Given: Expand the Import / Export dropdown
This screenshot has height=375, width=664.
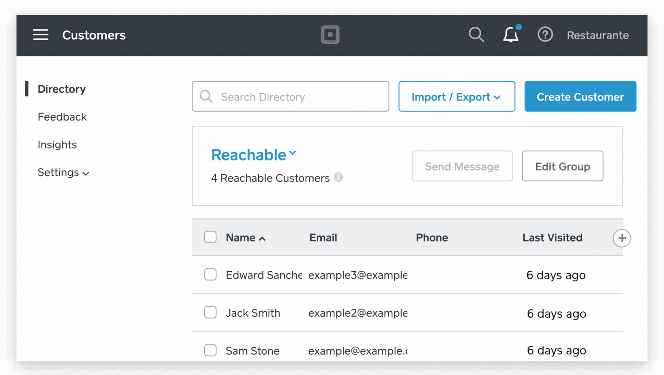Looking at the screenshot, I should coord(456,97).
